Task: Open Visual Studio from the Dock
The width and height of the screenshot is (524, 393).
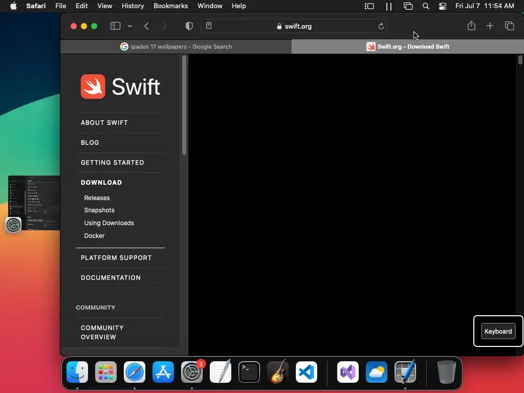Action: pyautogui.click(x=347, y=372)
